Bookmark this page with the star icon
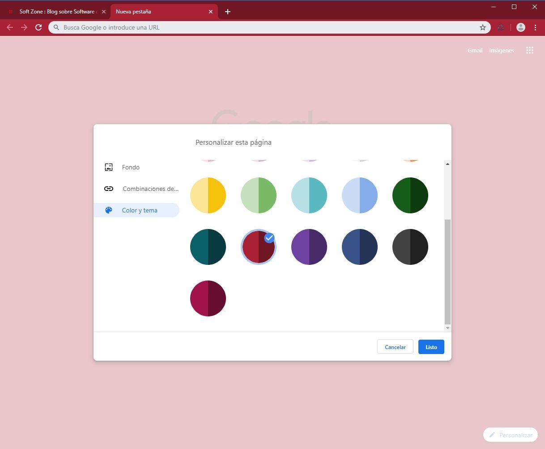This screenshot has height=449, width=545. point(483,27)
